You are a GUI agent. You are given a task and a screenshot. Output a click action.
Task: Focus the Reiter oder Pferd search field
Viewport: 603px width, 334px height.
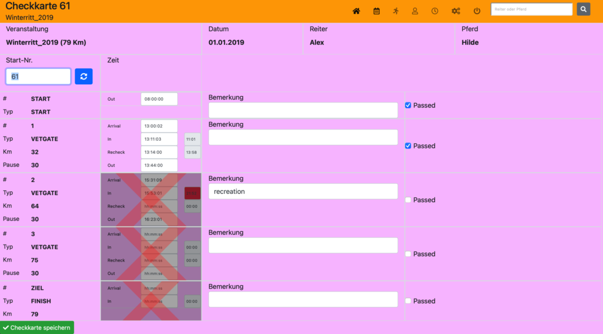click(x=531, y=9)
